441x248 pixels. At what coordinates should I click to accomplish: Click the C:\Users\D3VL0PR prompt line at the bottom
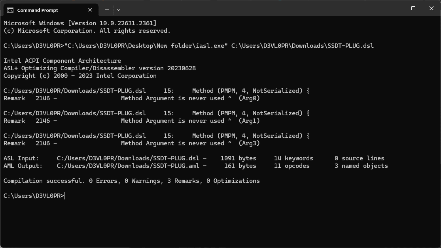coord(33,195)
